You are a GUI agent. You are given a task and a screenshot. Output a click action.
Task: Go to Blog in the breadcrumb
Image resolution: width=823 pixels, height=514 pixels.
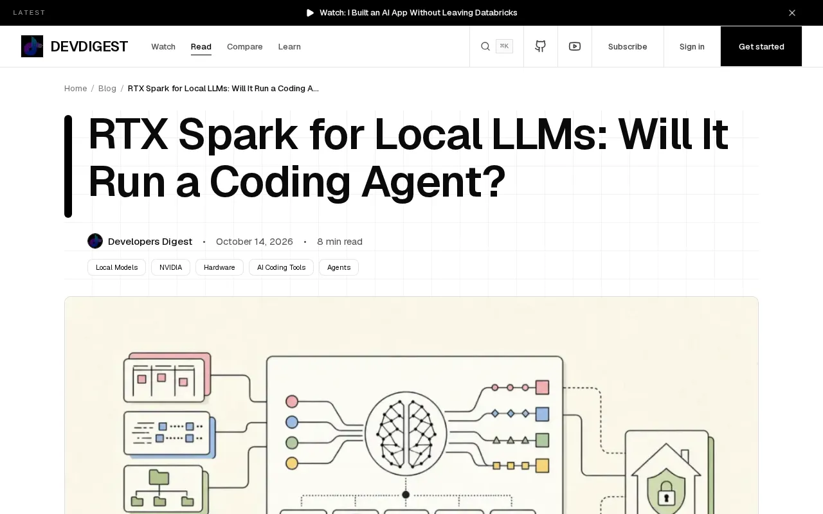[x=107, y=88]
